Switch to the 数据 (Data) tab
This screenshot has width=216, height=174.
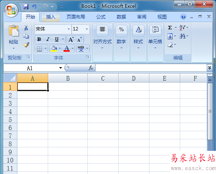pos(121,17)
